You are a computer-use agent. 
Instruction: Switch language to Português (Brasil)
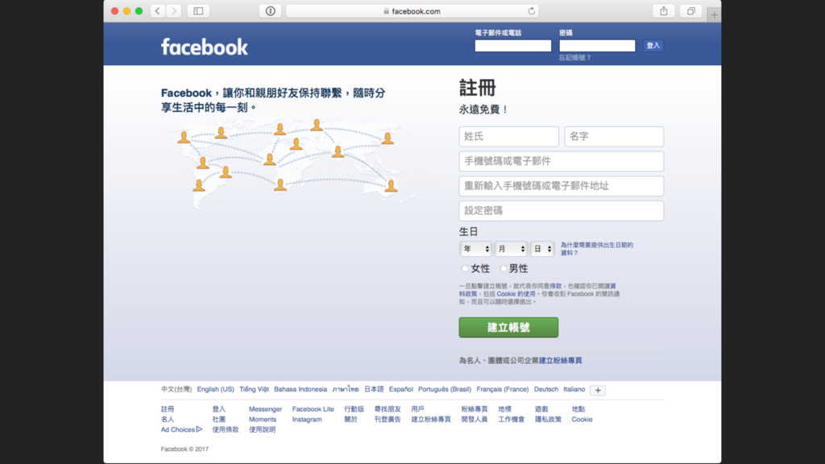(445, 389)
